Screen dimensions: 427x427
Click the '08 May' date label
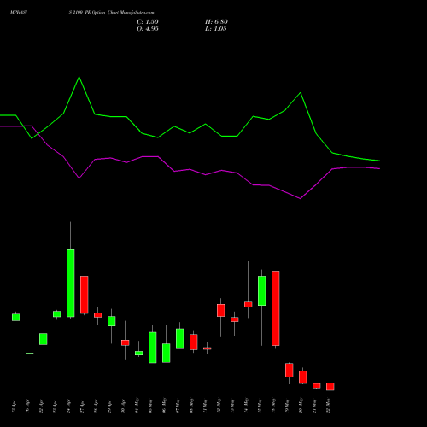191,407
